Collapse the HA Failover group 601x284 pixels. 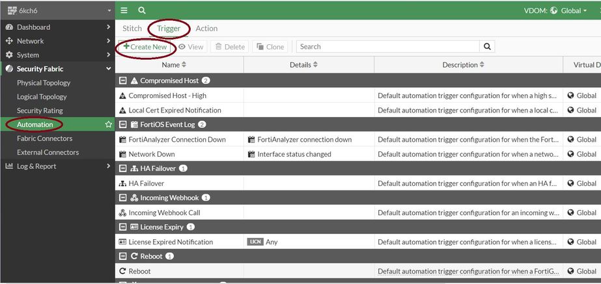pyautogui.click(x=122, y=168)
